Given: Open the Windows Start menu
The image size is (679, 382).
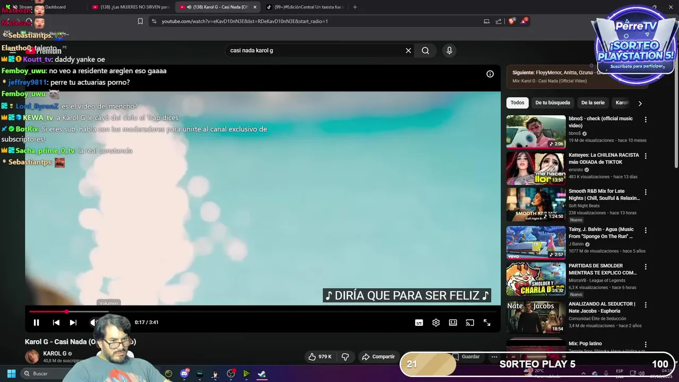Looking at the screenshot, I should pos(11,374).
